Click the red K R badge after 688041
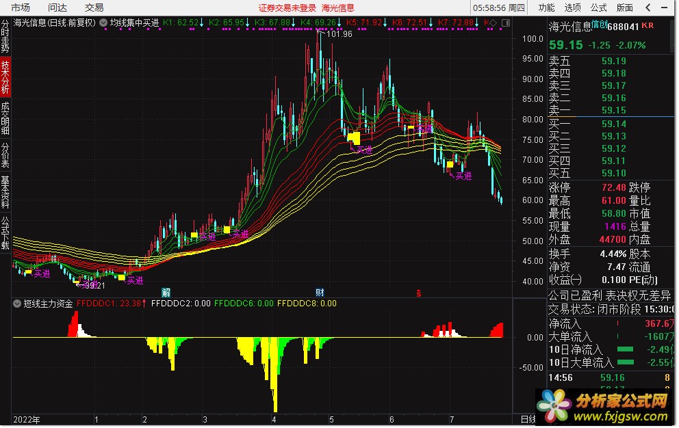Screen dimensions: 679x428 click(648, 25)
